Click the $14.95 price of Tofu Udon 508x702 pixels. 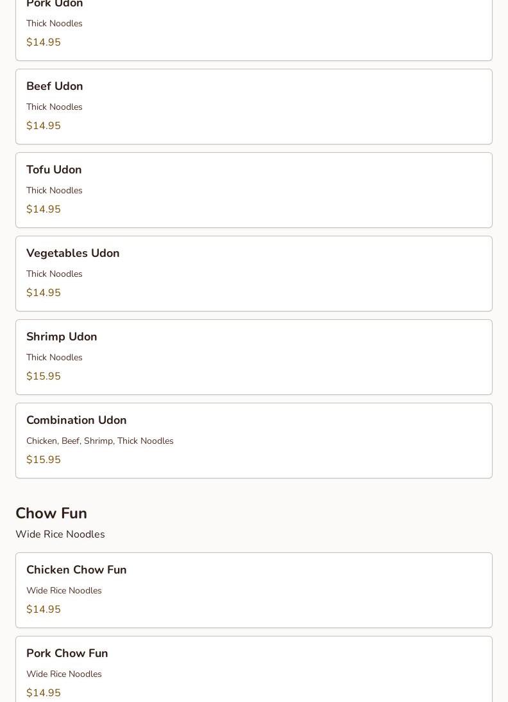44,209
